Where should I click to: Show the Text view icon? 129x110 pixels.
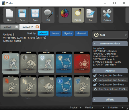point(91,15)
